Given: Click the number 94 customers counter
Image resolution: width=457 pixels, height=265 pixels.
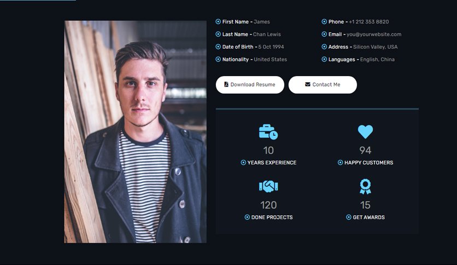Looking at the screenshot, I should click(365, 151).
